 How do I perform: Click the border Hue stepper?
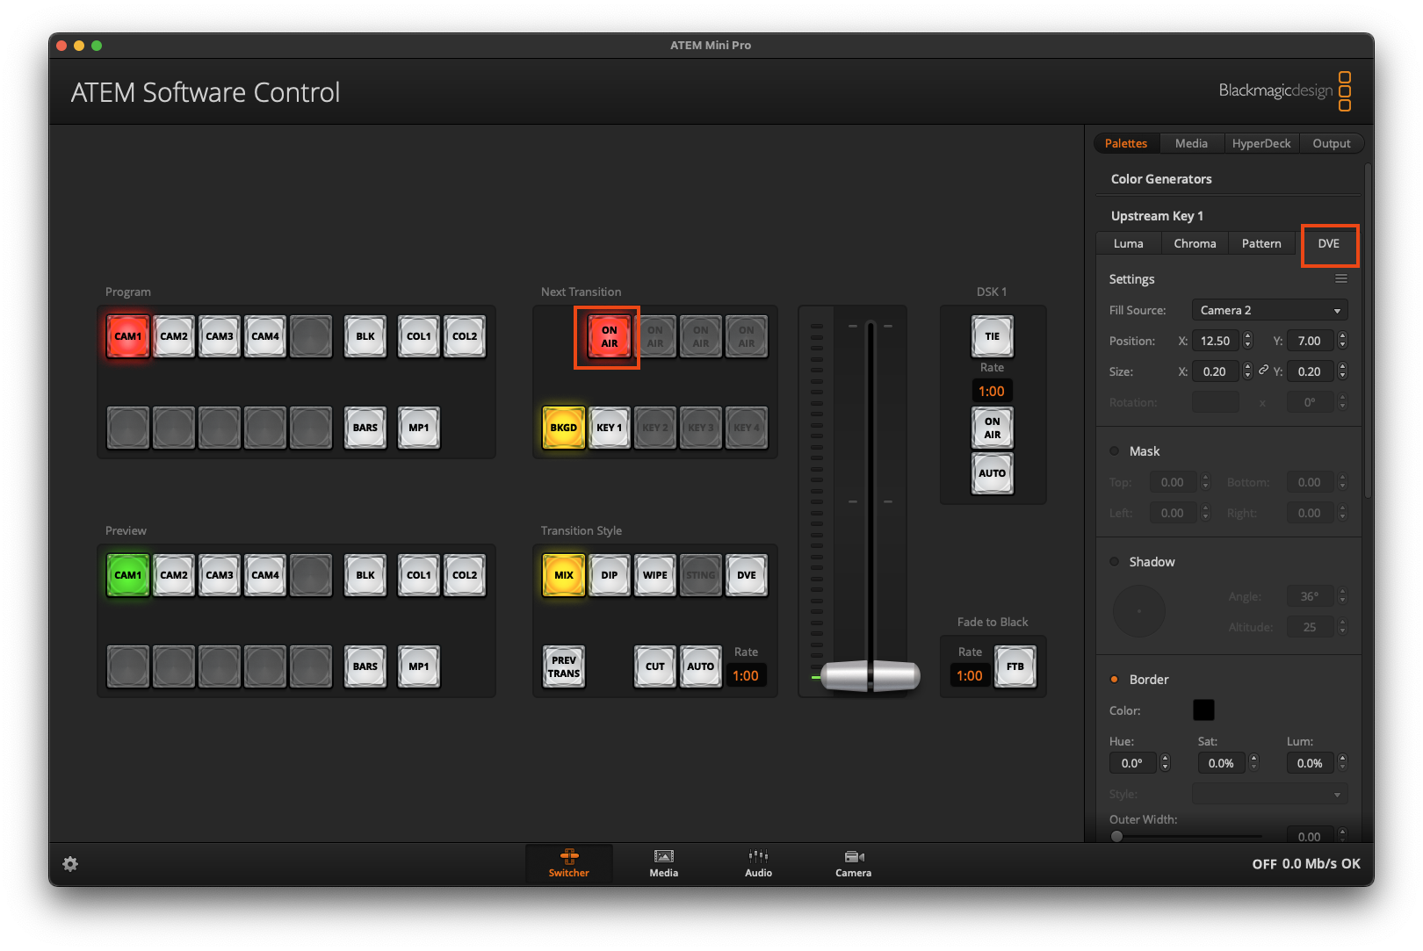point(1166,763)
